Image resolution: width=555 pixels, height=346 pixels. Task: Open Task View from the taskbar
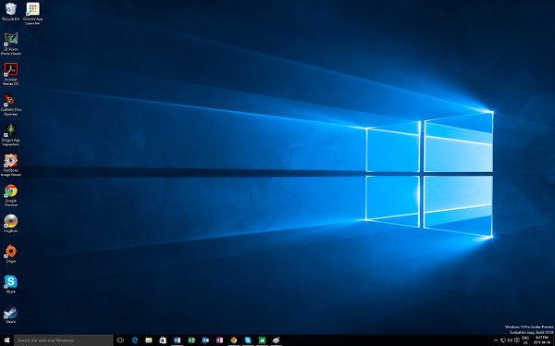pyautogui.click(x=120, y=340)
